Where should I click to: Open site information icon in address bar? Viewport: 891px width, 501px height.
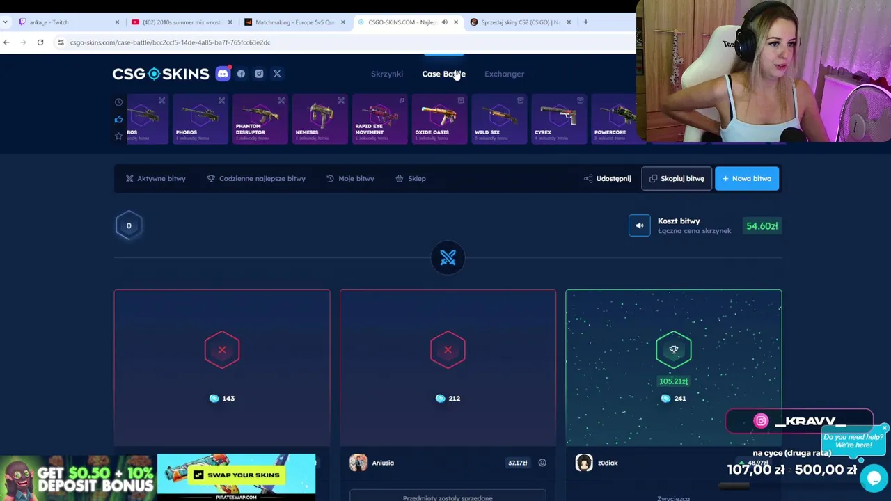[x=61, y=42]
